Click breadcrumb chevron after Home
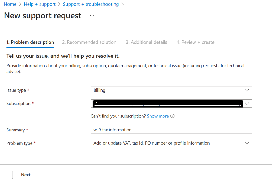Image resolution: width=272 pixels, height=181 pixels. click(20, 4)
